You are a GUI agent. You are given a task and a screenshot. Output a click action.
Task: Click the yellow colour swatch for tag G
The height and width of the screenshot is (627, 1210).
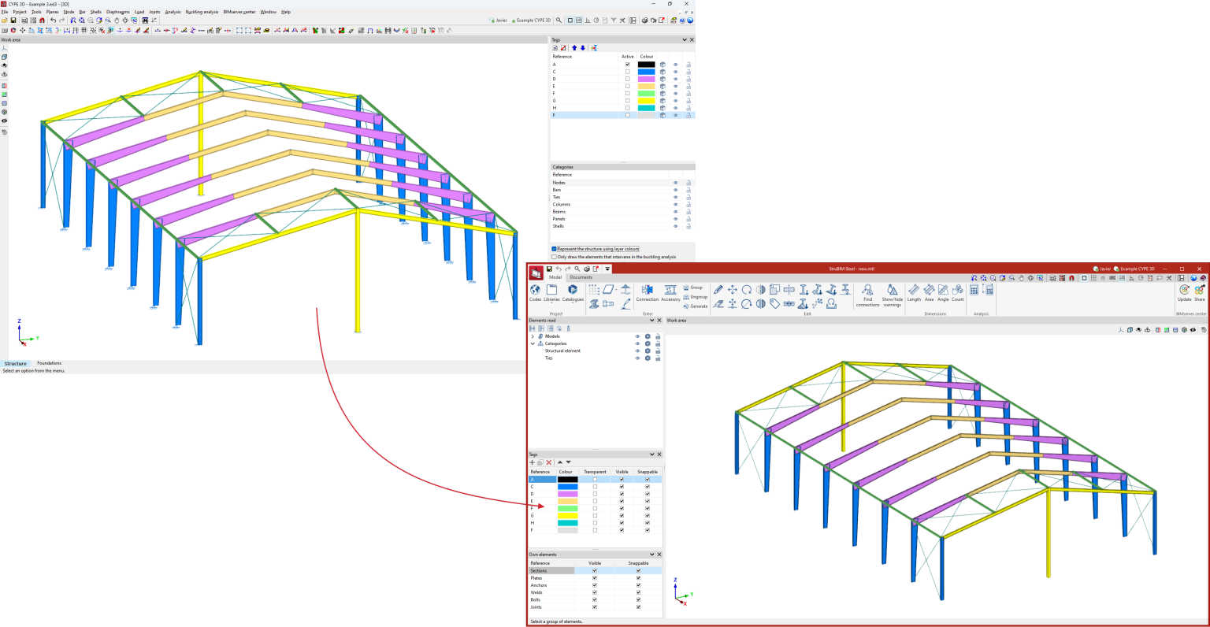568,515
